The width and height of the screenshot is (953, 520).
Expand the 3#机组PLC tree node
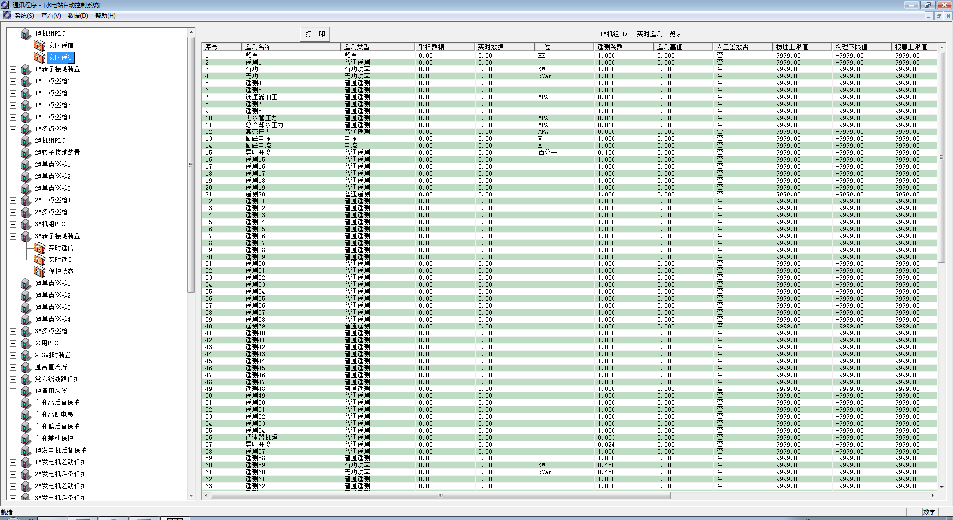13,224
